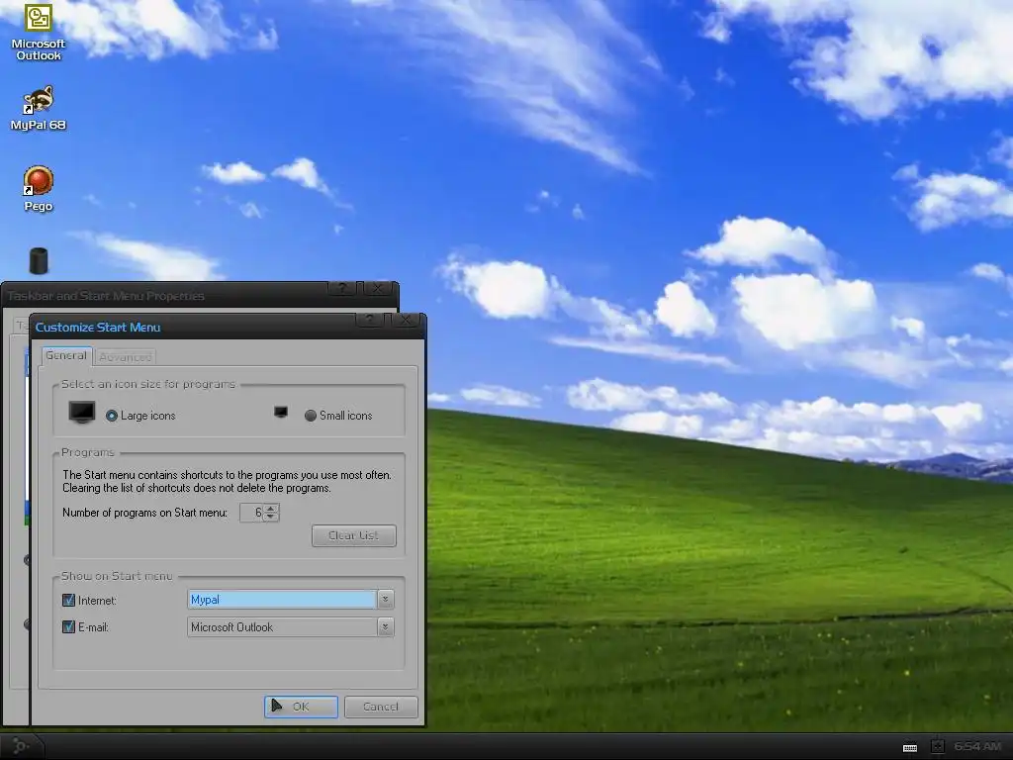Screen dimensions: 1013x760
Task: Decrease number of programs spinner down arrow
Action: point(271,517)
